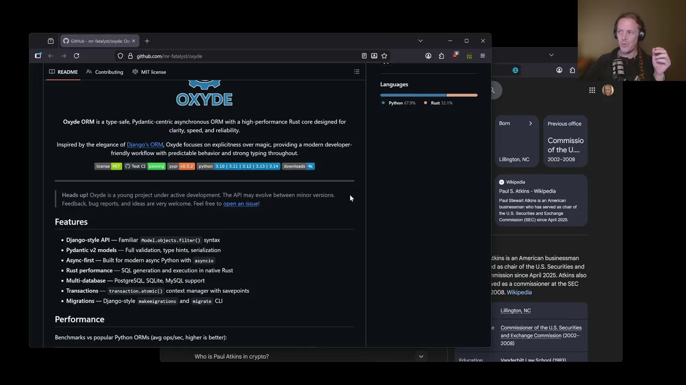Click 'Django-style API' feature text
This screenshot has width=686, height=385.
pos(88,240)
